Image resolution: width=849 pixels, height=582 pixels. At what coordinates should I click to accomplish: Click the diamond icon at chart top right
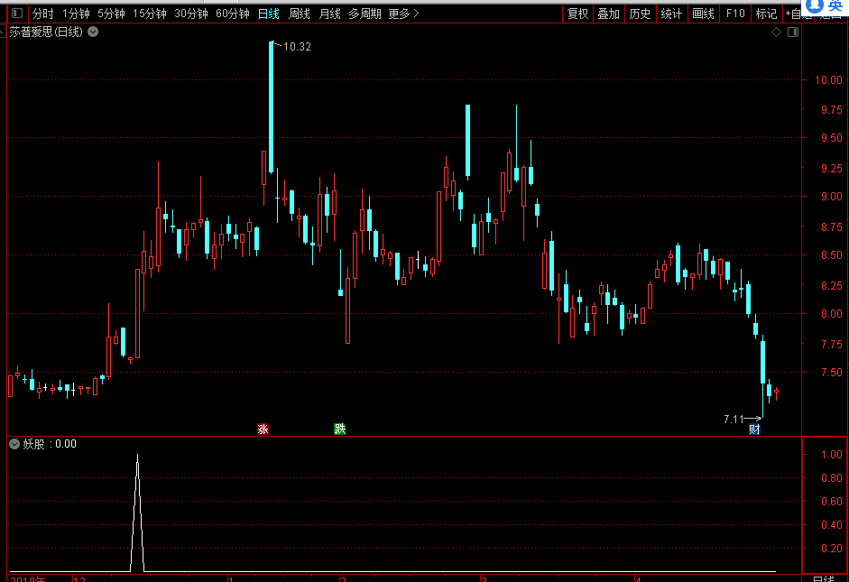pyautogui.click(x=776, y=32)
